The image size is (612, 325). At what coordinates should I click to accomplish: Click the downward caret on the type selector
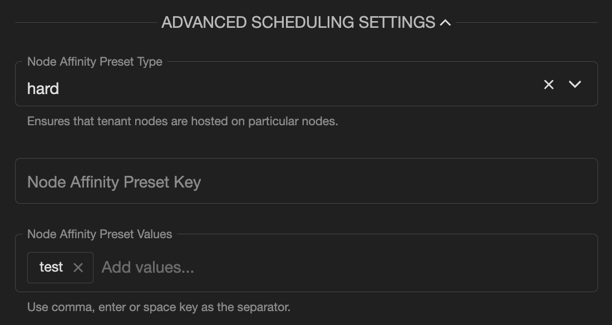point(575,85)
